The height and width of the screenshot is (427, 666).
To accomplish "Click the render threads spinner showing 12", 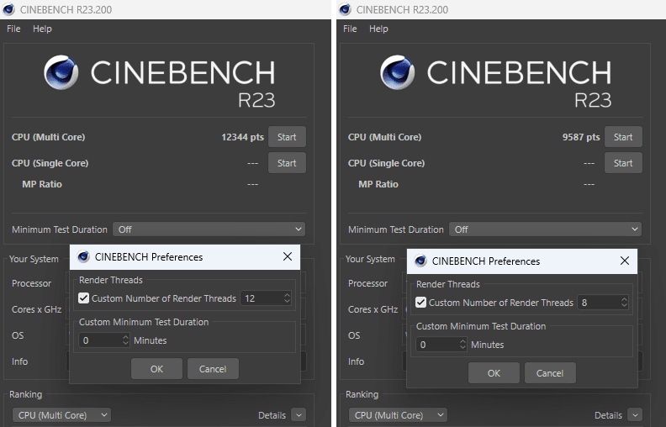I will [x=266, y=298].
